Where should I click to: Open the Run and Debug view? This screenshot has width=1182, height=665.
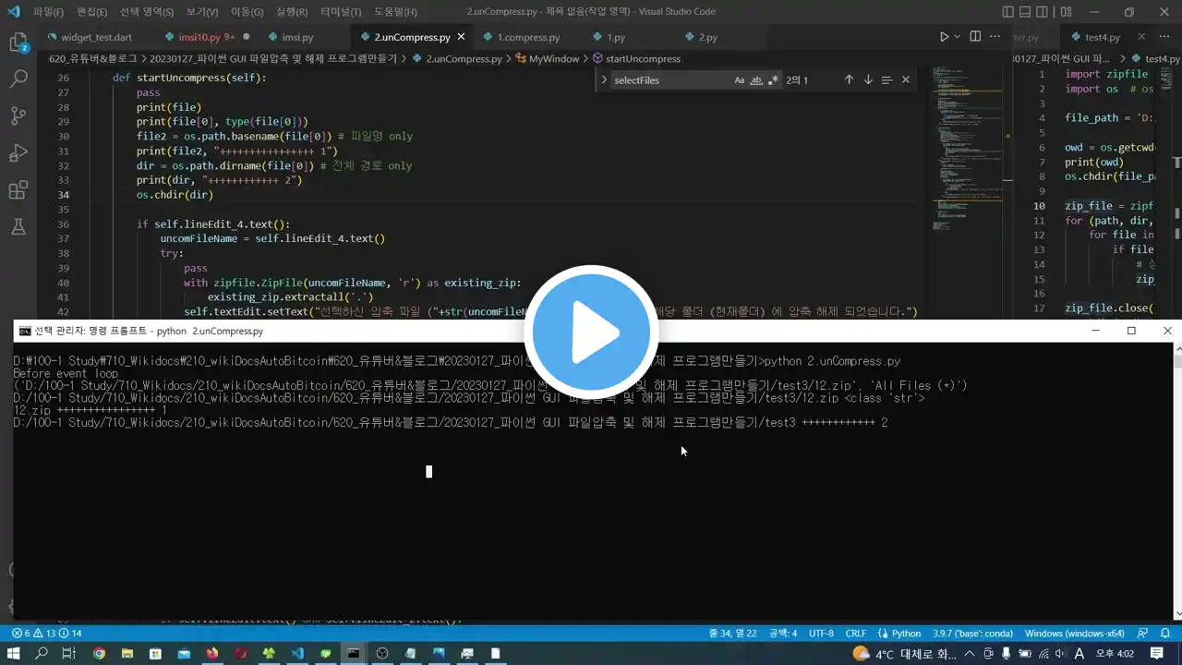click(18, 153)
